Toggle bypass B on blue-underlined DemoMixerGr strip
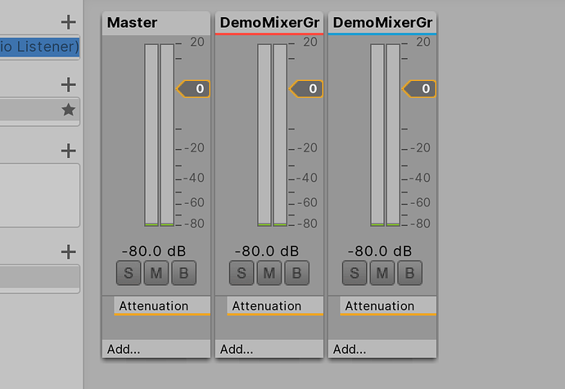 click(x=409, y=273)
